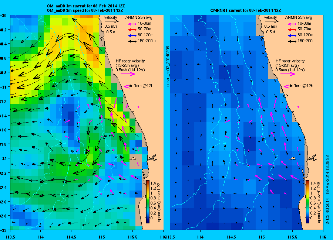
Task: Click the speed color bar in OM_anD0 panel
Action: (x=148, y=202)
